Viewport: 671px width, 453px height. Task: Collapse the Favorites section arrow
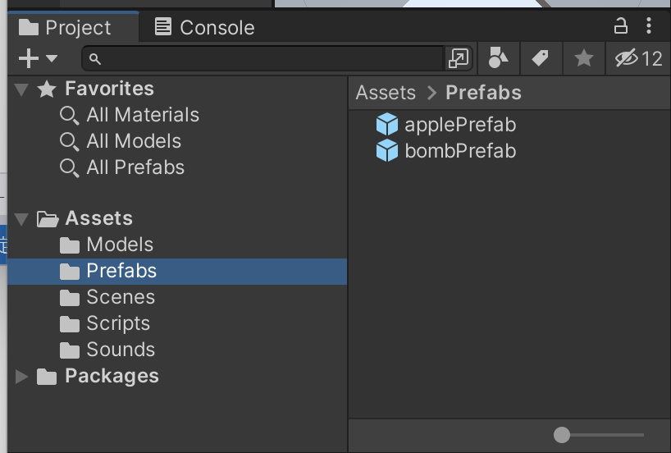click(x=21, y=89)
